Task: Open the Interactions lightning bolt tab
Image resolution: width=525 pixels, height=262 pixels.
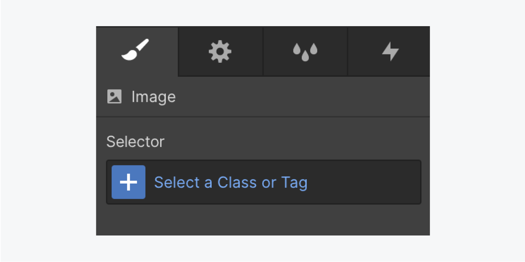Action: [x=389, y=51]
